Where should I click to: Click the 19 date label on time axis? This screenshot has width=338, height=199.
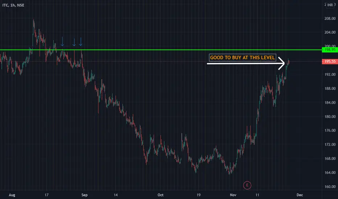click(x=198, y=195)
